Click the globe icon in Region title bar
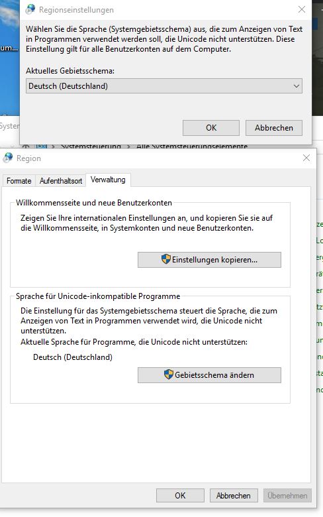The height and width of the screenshot is (517, 323). [8, 158]
